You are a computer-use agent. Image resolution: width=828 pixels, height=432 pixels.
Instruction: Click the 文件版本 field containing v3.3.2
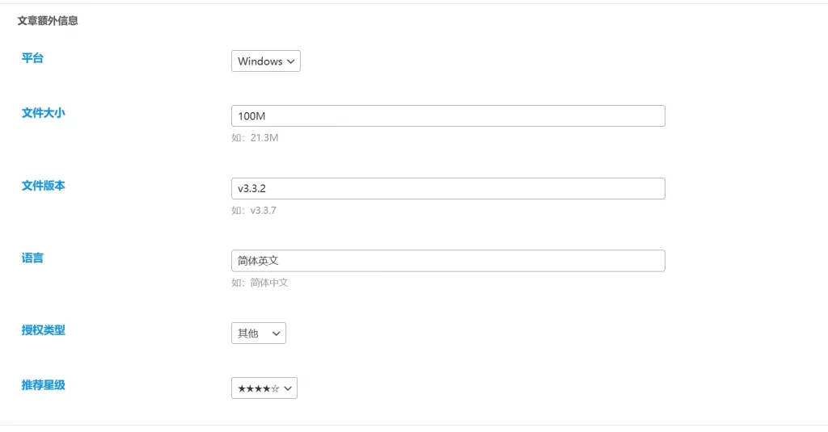448,189
